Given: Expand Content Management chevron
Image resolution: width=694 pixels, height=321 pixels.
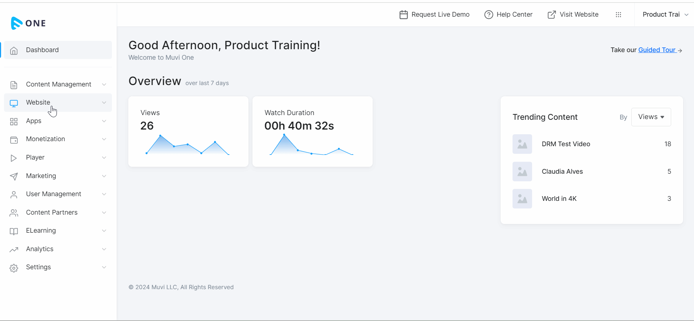Looking at the screenshot, I should pos(104,84).
